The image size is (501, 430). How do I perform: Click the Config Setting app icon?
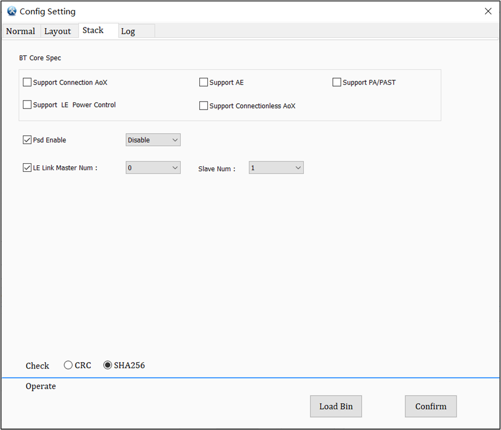(12, 11)
